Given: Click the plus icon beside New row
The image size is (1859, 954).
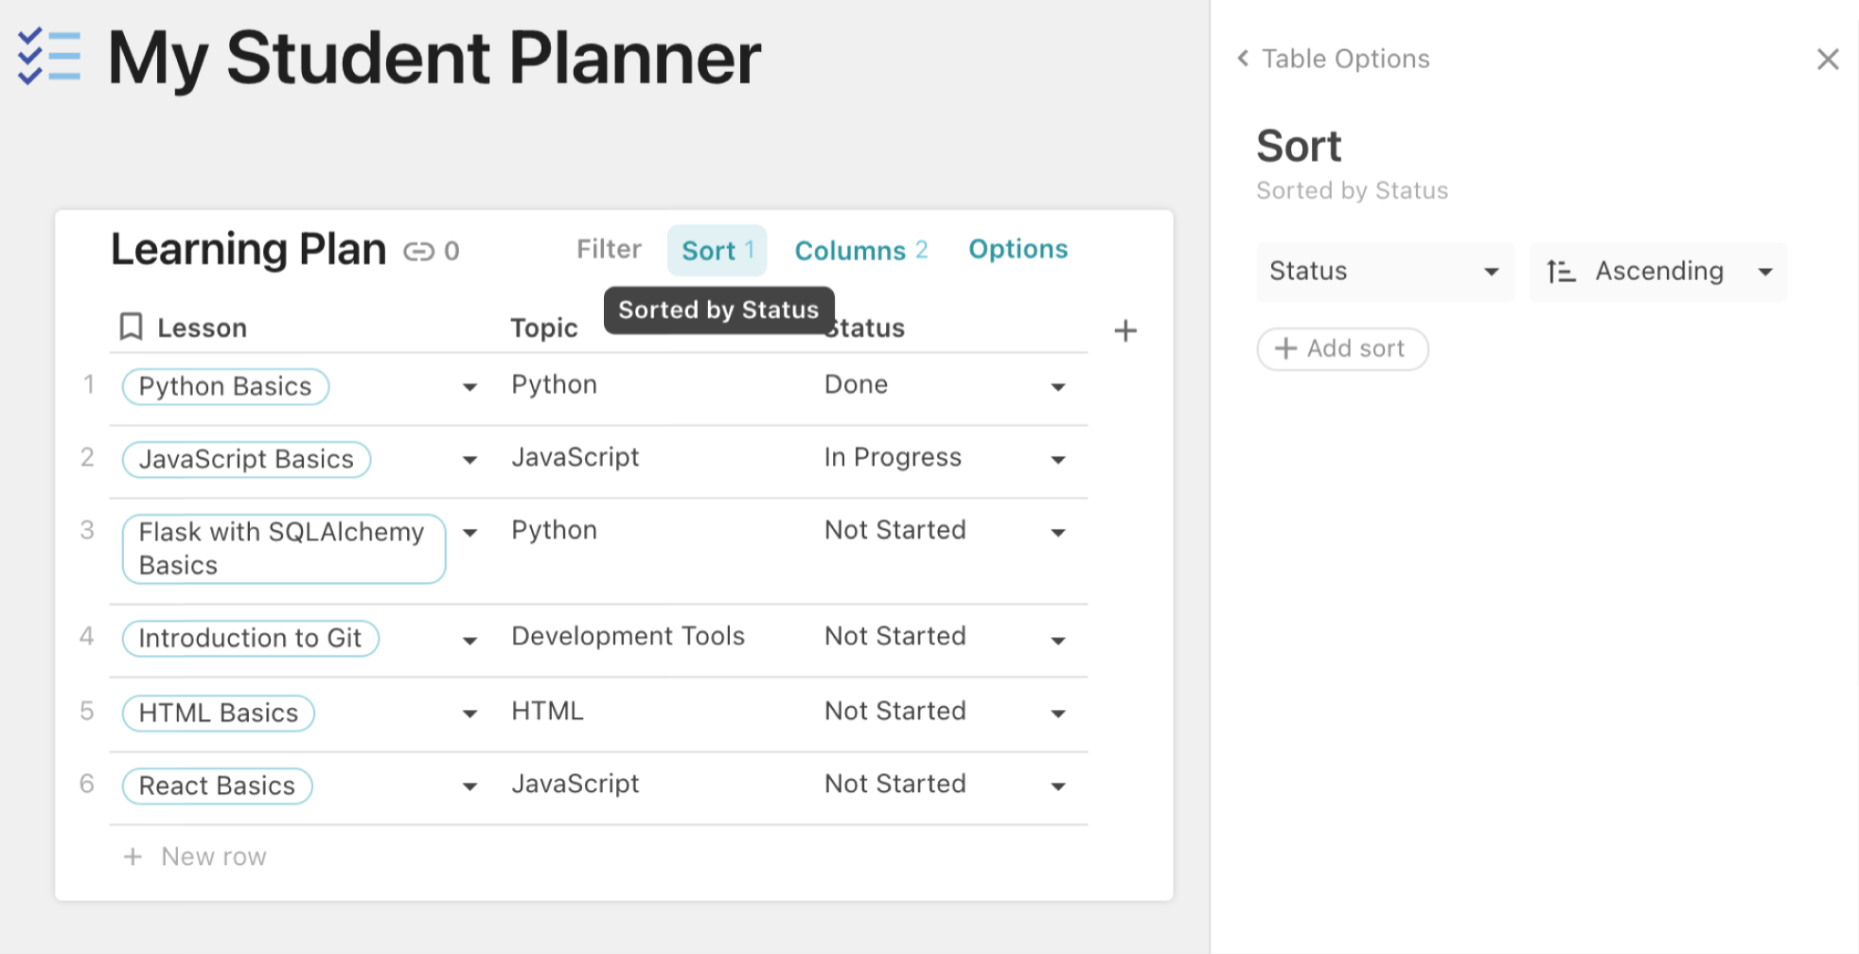Looking at the screenshot, I should (133, 857).
